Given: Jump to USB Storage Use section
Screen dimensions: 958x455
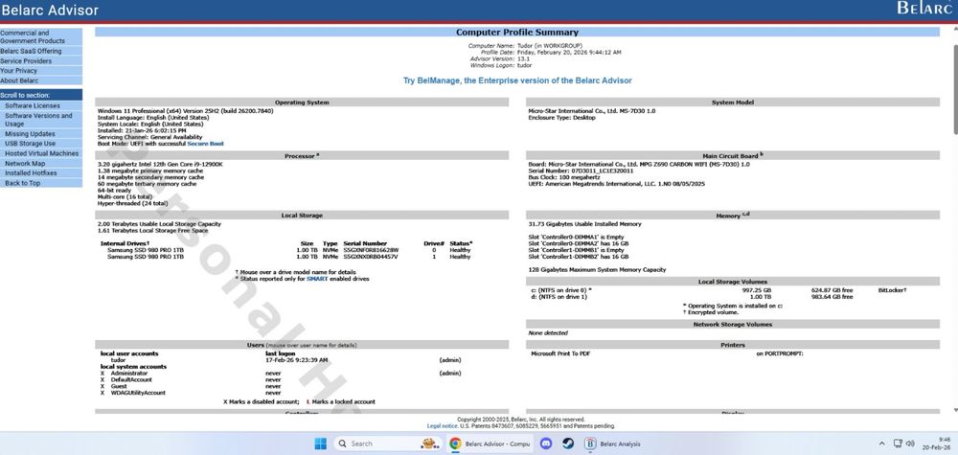Looking at the screenshot, I should pyautogui.click(x=41, y=144).
